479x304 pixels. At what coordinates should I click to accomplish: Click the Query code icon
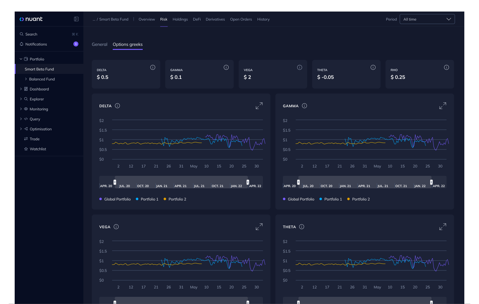(x=26, y=119)
